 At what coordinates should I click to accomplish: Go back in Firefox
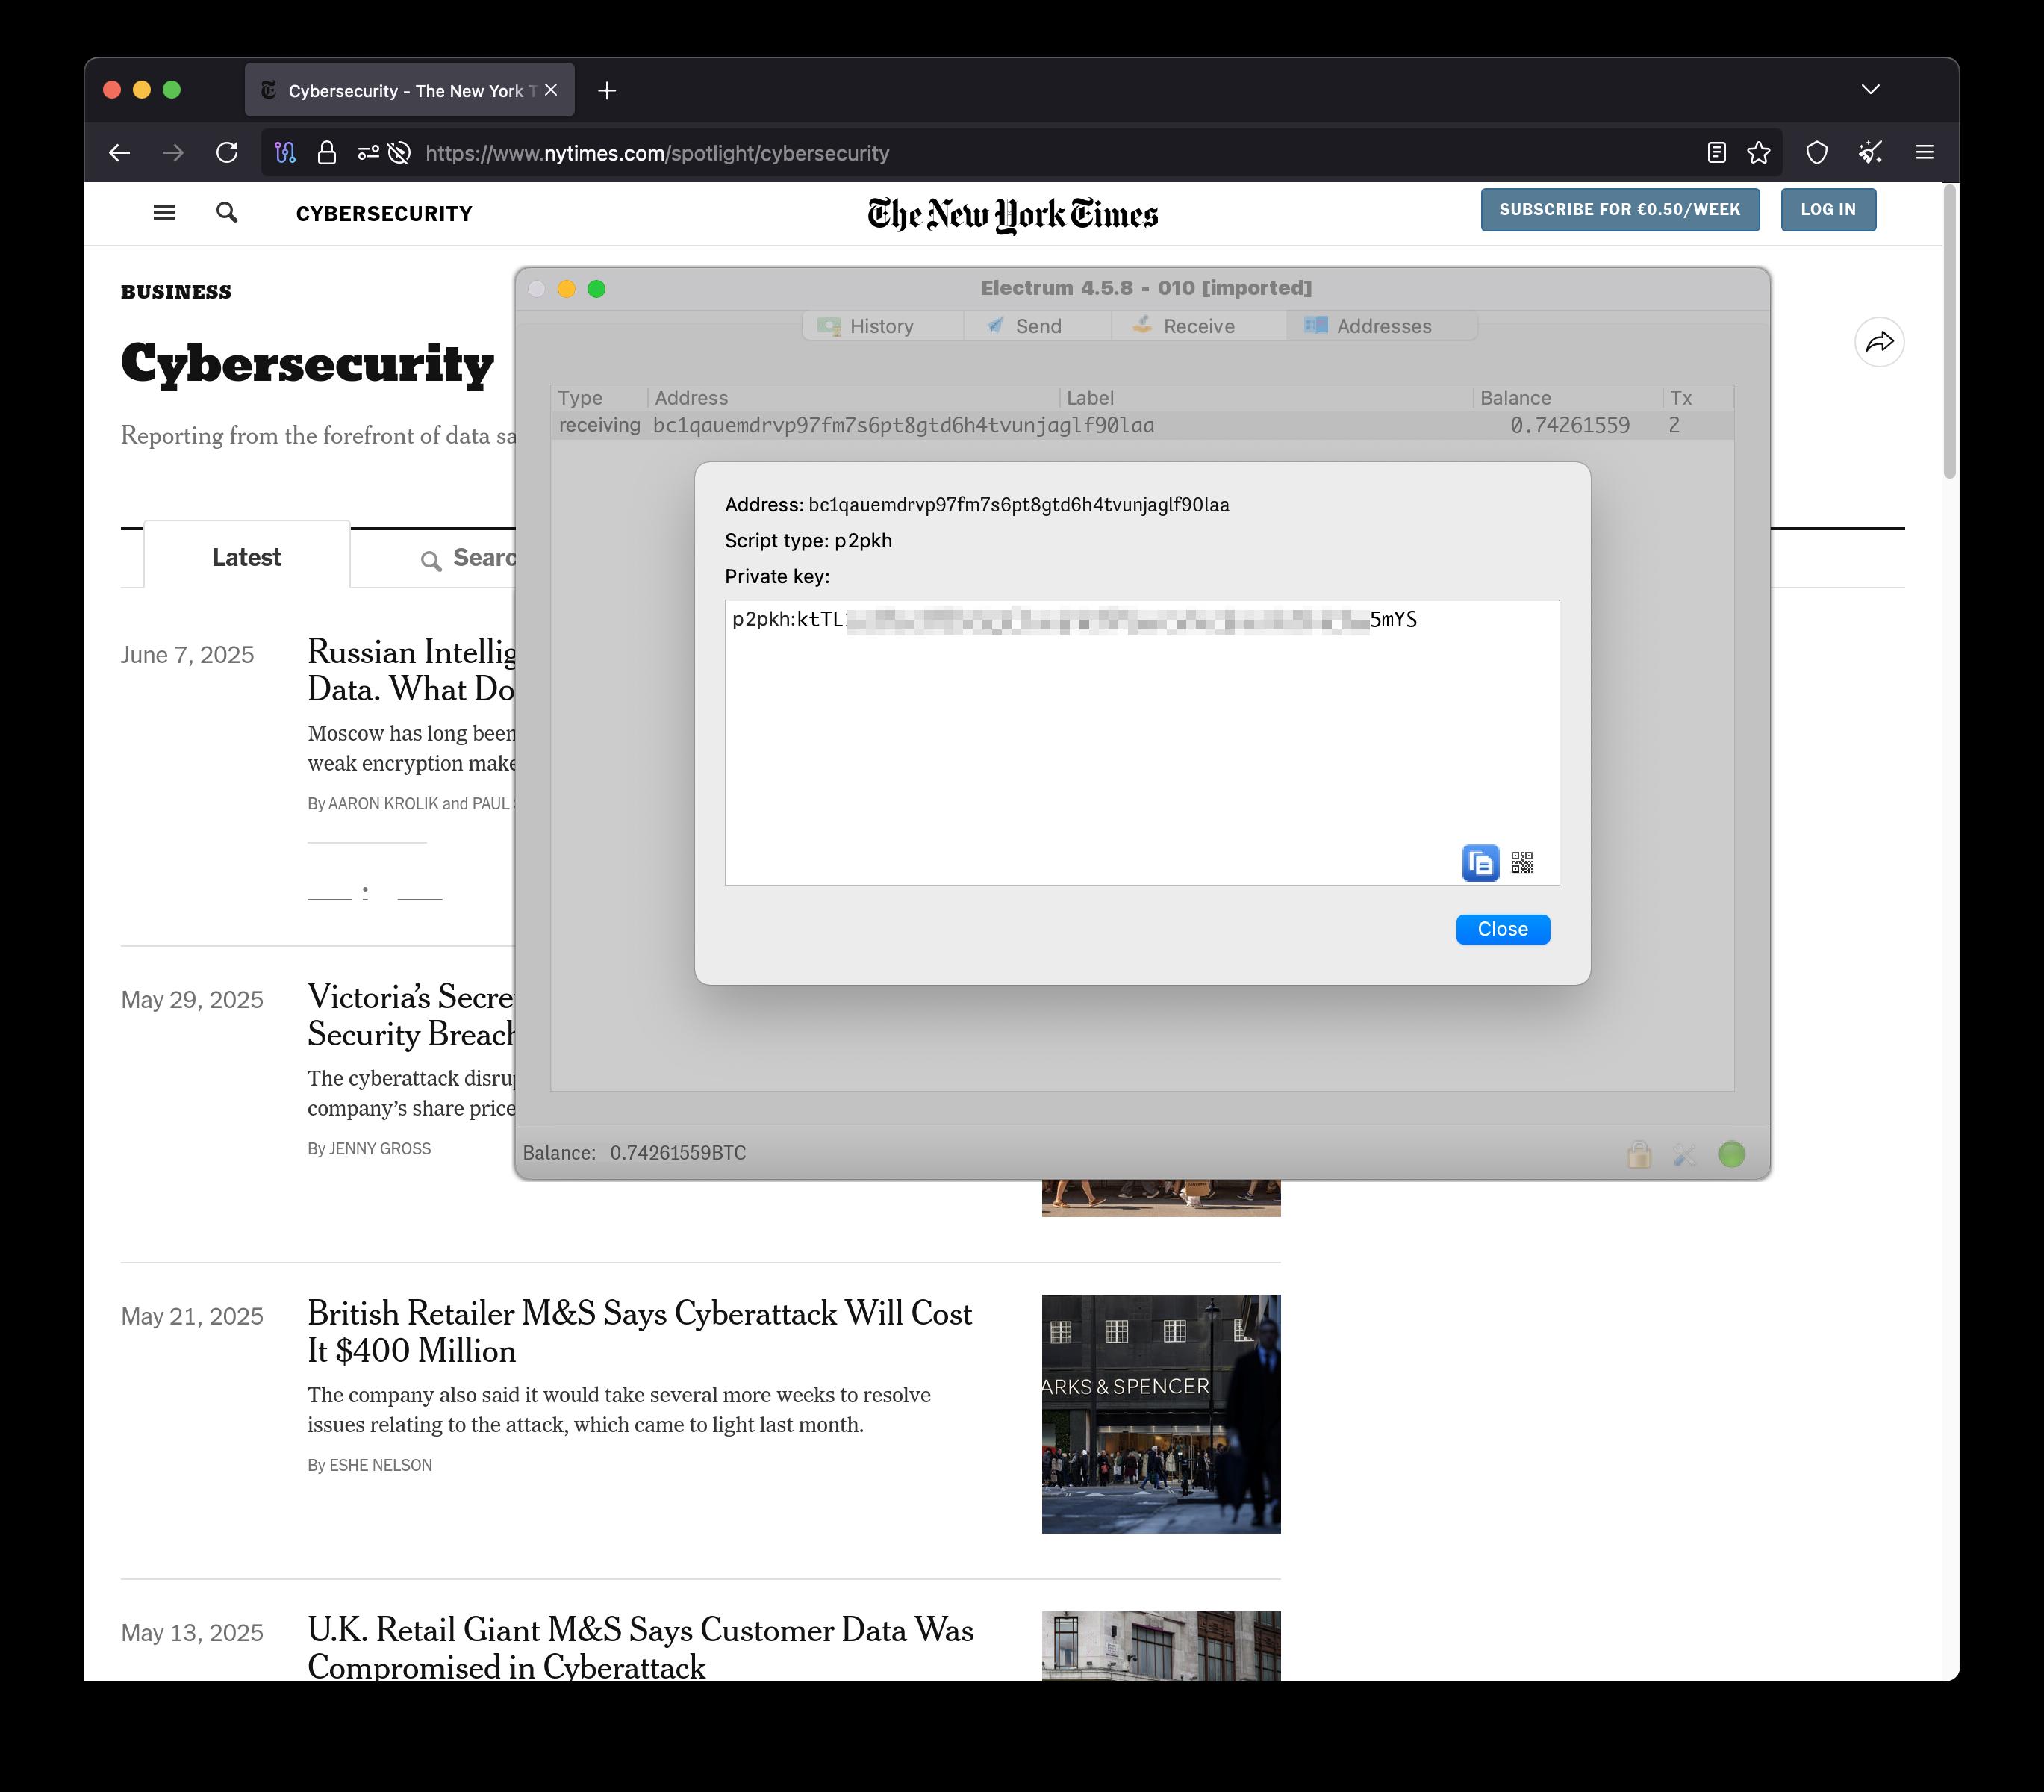tap(119, 153)
